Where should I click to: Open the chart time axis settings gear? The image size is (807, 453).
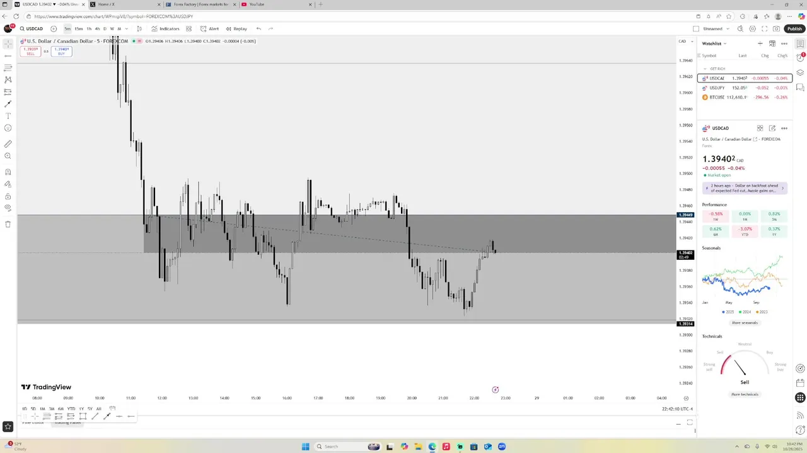686,398
